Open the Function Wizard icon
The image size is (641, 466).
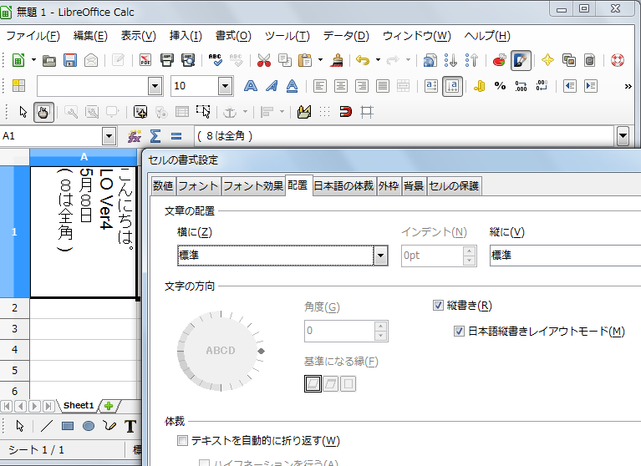click(x=135, y=136)
